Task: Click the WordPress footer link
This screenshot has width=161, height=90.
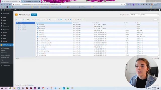Action: [x=31, y=85]
